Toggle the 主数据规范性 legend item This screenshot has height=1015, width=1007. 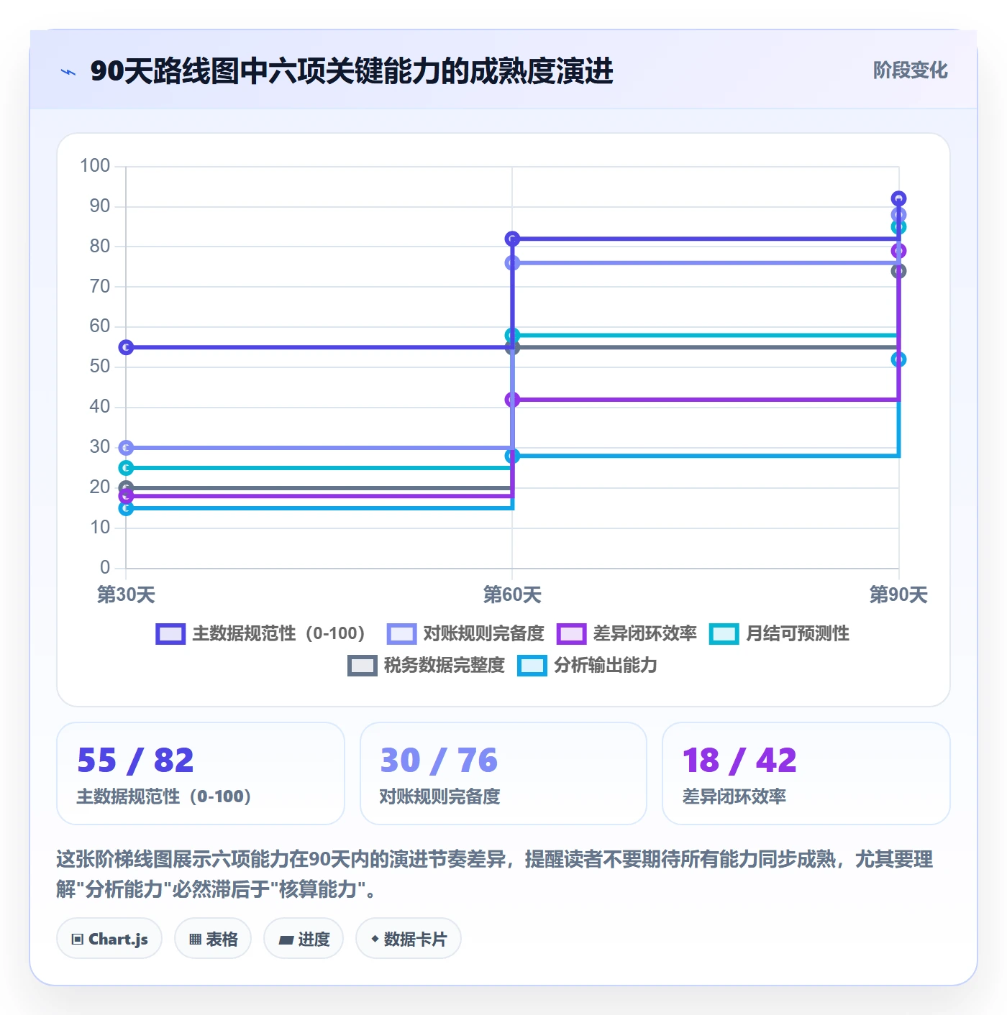(260, 633)
